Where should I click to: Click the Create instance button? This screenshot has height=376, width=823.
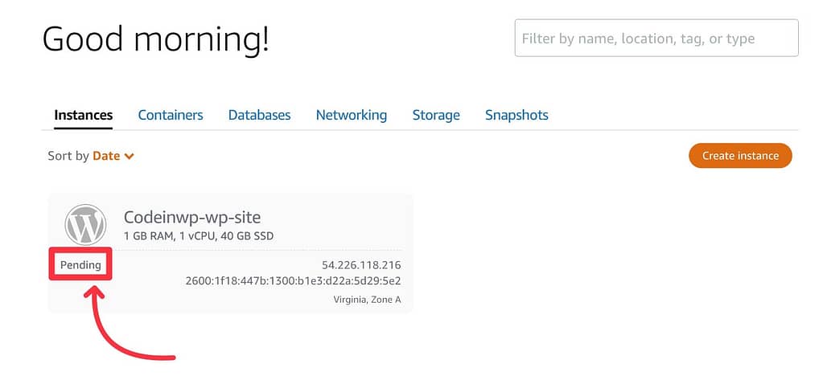(x=740, y=156)
